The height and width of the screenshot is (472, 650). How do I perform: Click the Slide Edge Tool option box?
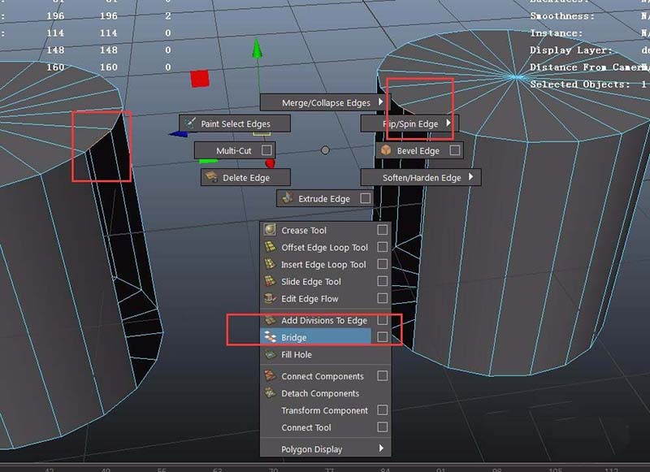[x=382, y=281]
